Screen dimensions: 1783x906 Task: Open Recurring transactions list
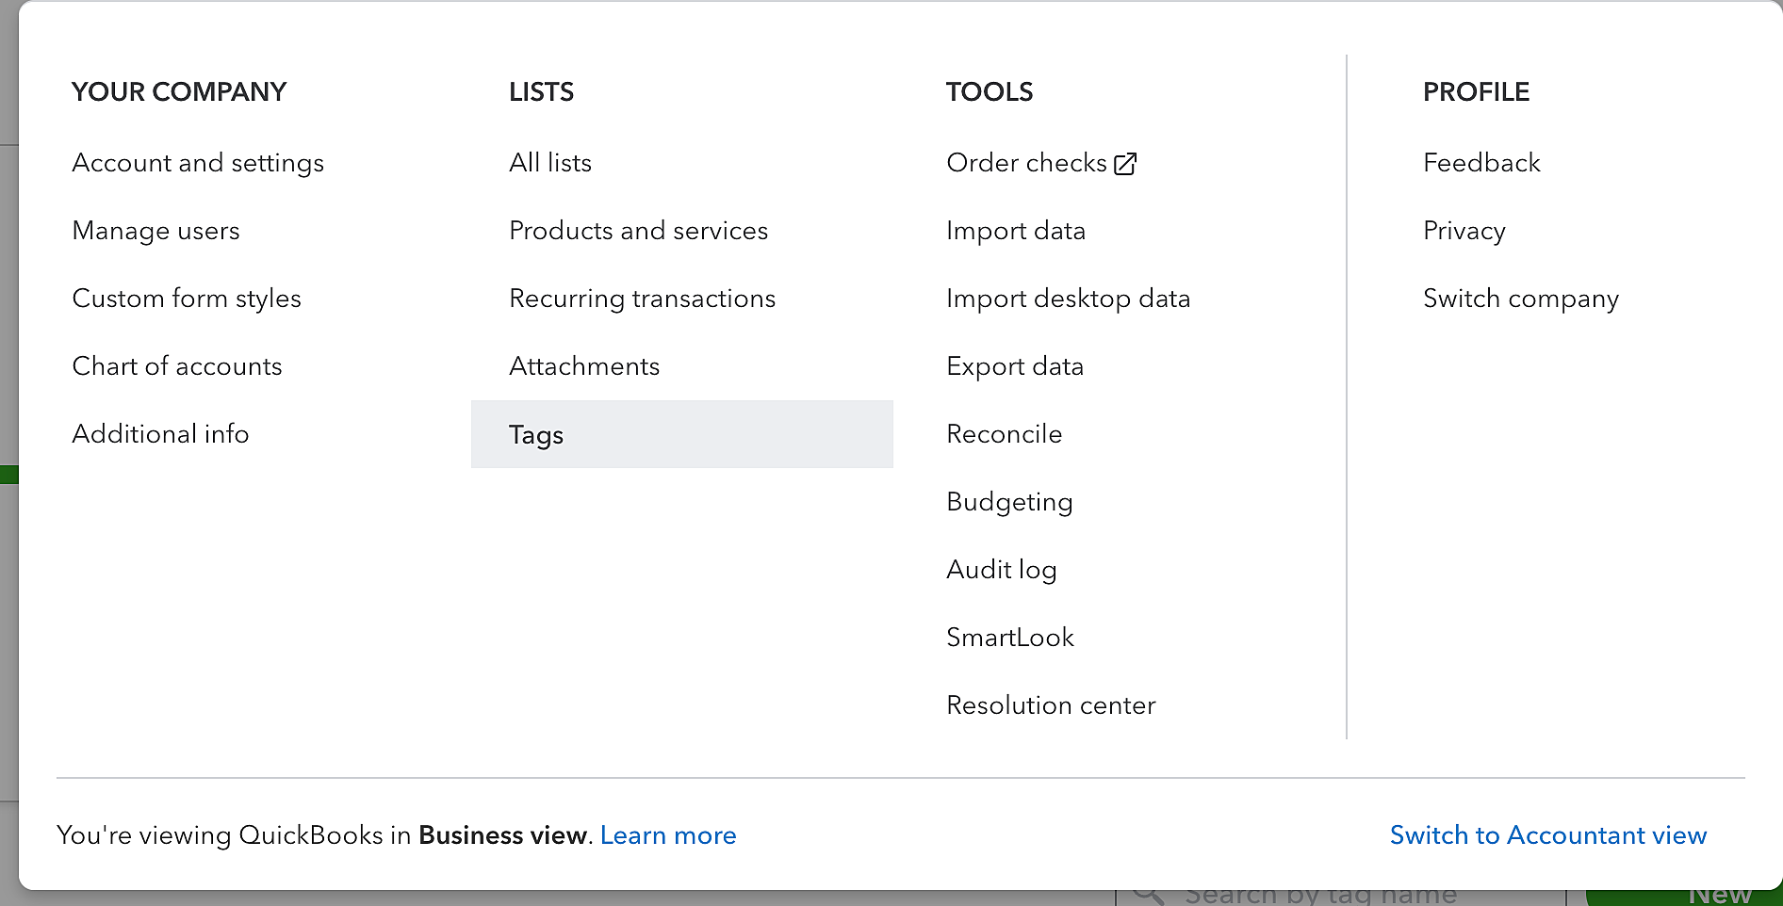(642, 299)
